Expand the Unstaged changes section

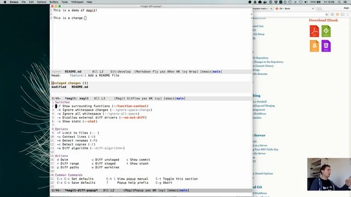click(x=70, y=83)
